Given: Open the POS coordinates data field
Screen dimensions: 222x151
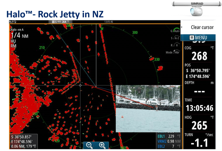Looking at the screenshot, I should click(199, 71).
